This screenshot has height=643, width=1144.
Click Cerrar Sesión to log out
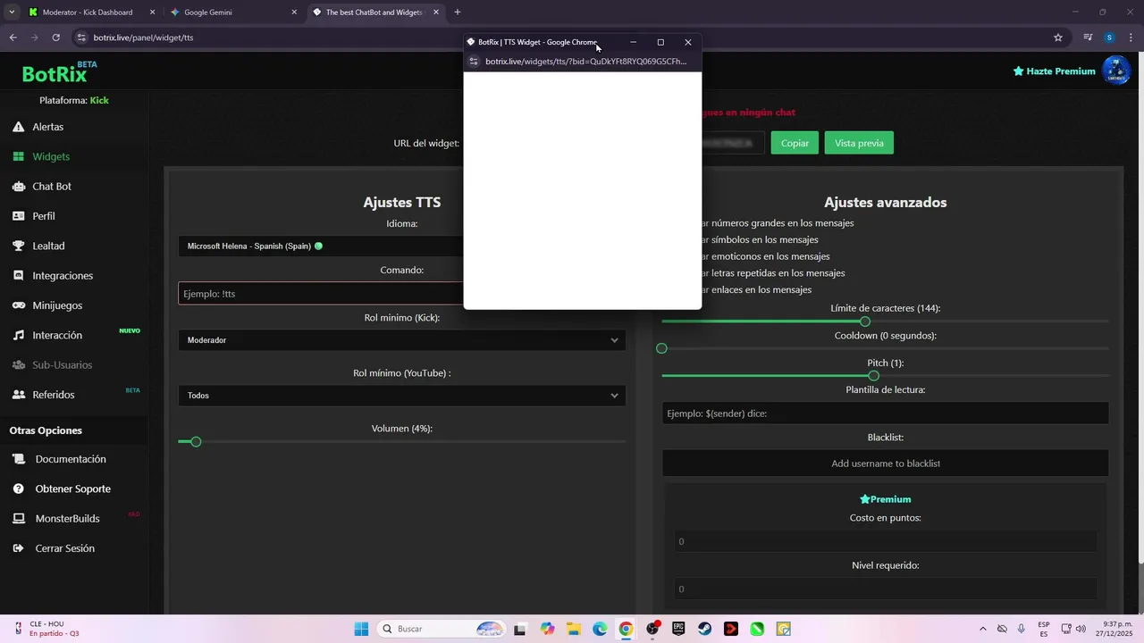[64, 548]
